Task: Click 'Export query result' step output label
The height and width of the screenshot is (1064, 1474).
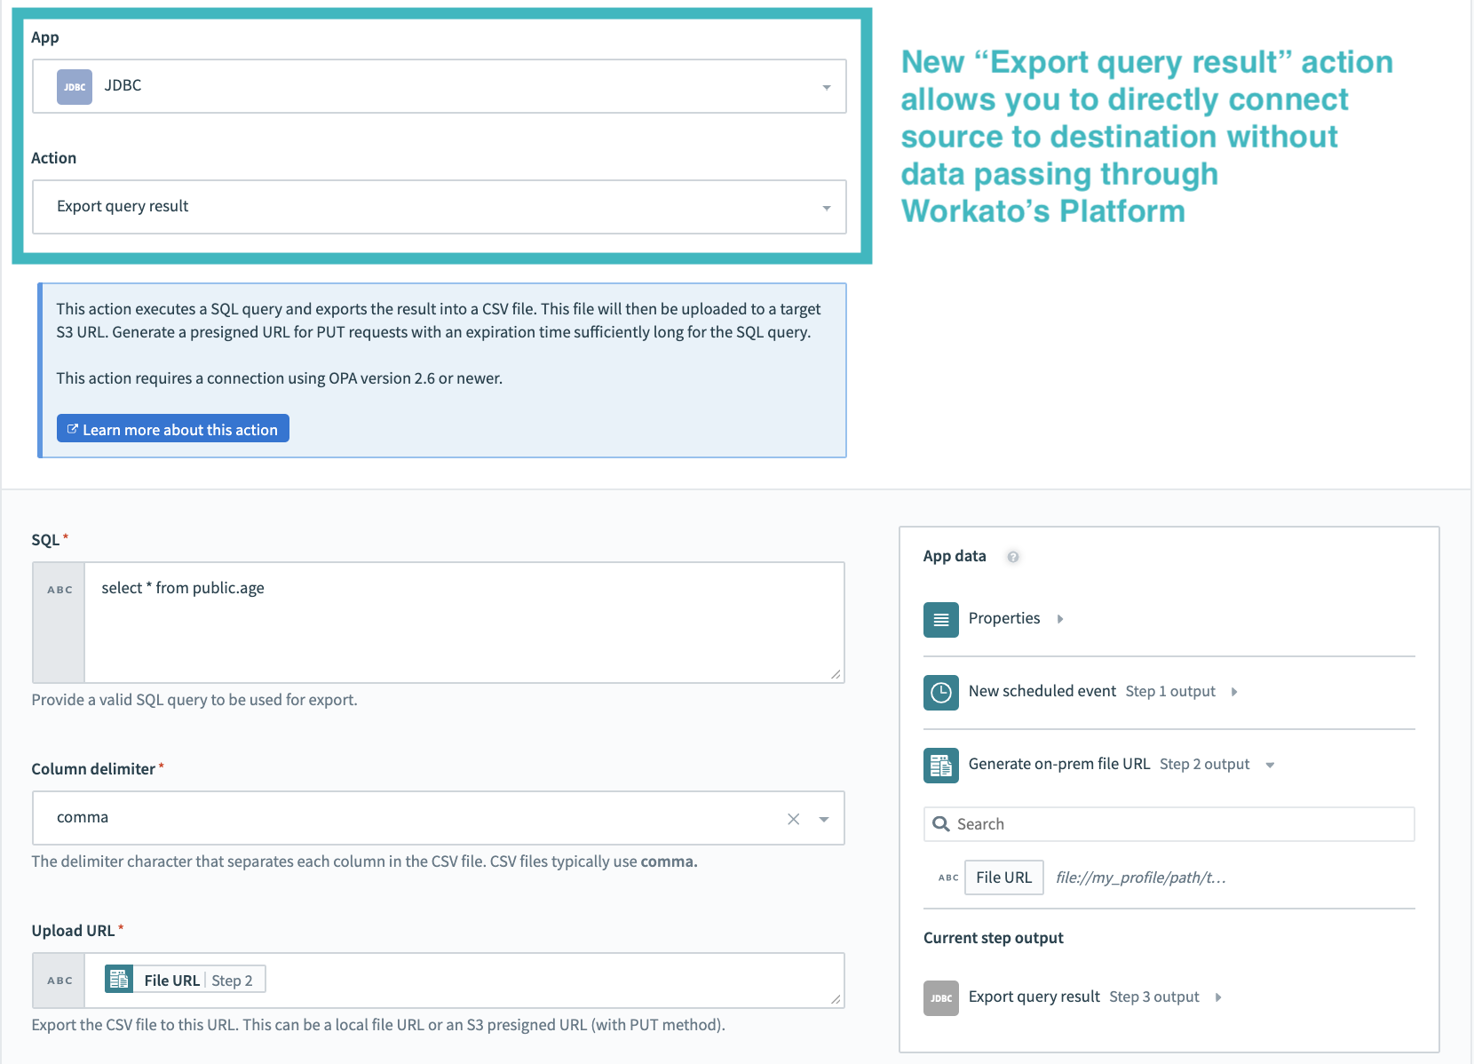Action: coord(1034,997)
